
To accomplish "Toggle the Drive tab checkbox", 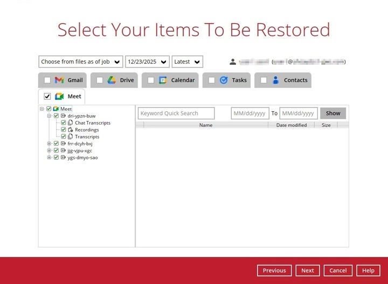I will 99,80.
